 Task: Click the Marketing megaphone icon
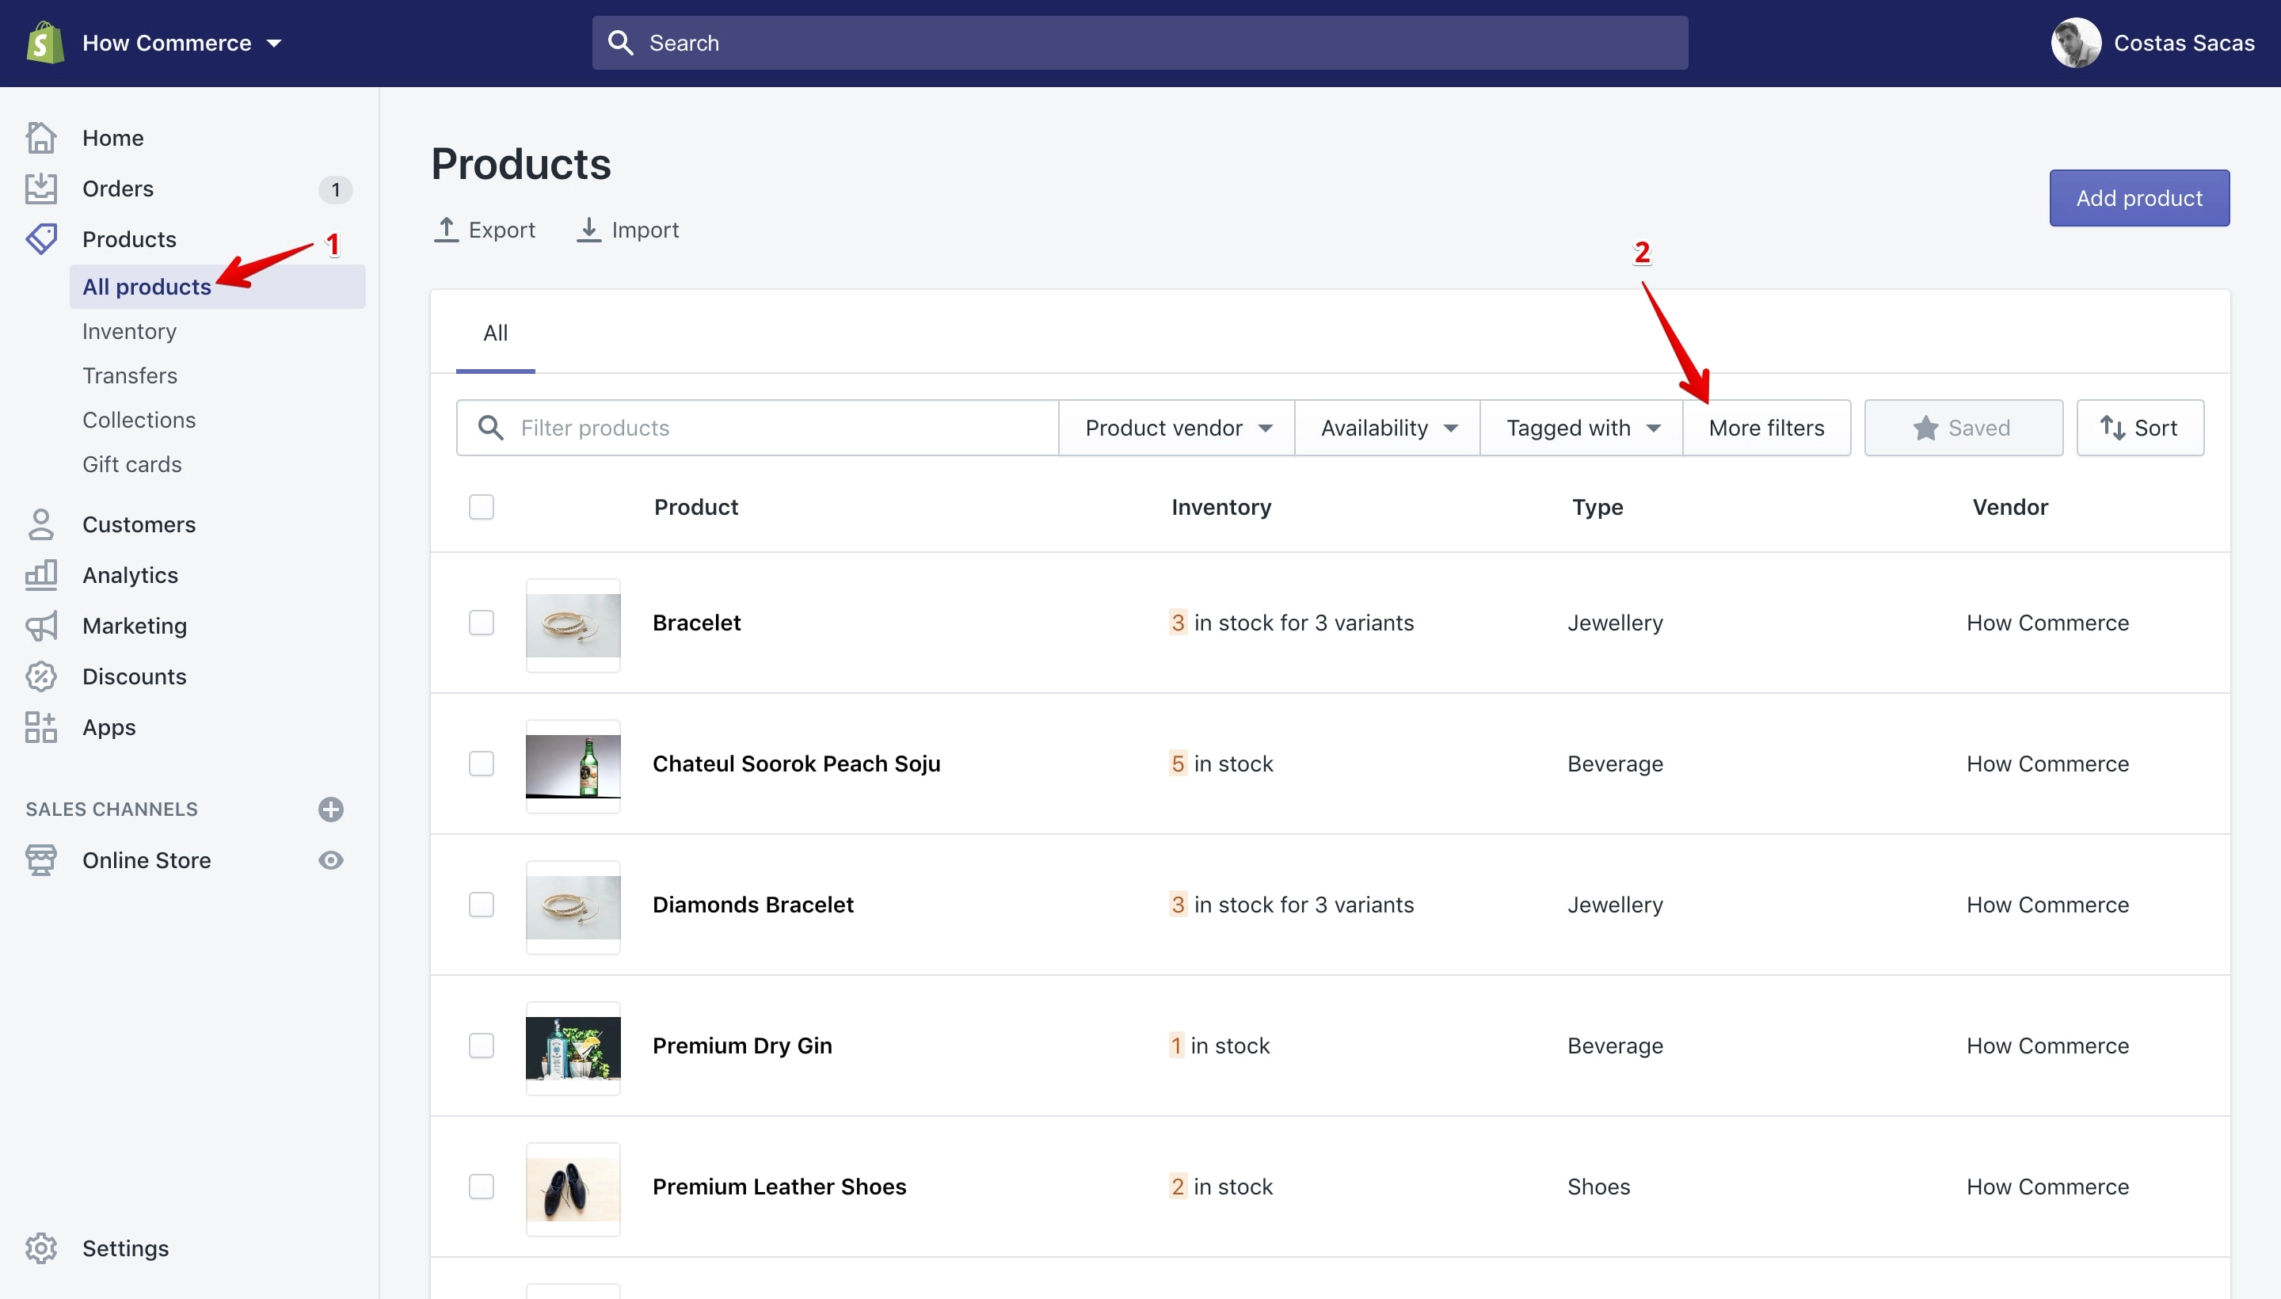coord(41,626)
